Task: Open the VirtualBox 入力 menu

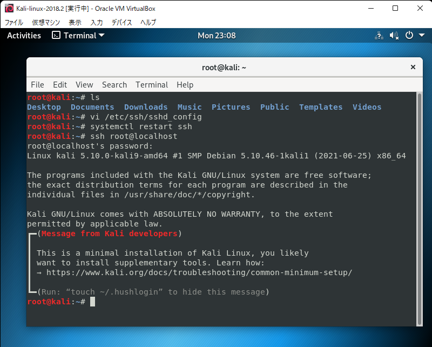Action: (97, 22)
